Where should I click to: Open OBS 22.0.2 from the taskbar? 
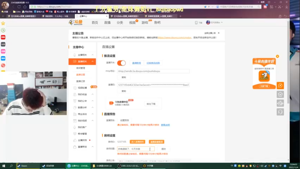pyautogui.click(x=129, y=166)
